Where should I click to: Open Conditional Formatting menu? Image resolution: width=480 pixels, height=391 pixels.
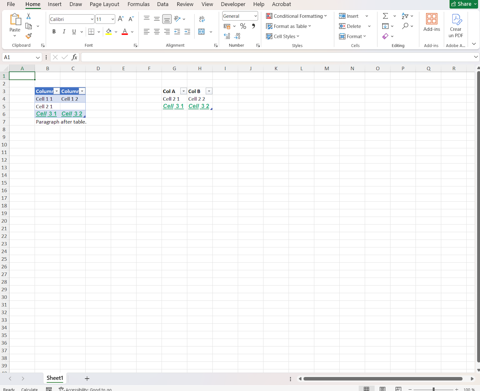296,16
